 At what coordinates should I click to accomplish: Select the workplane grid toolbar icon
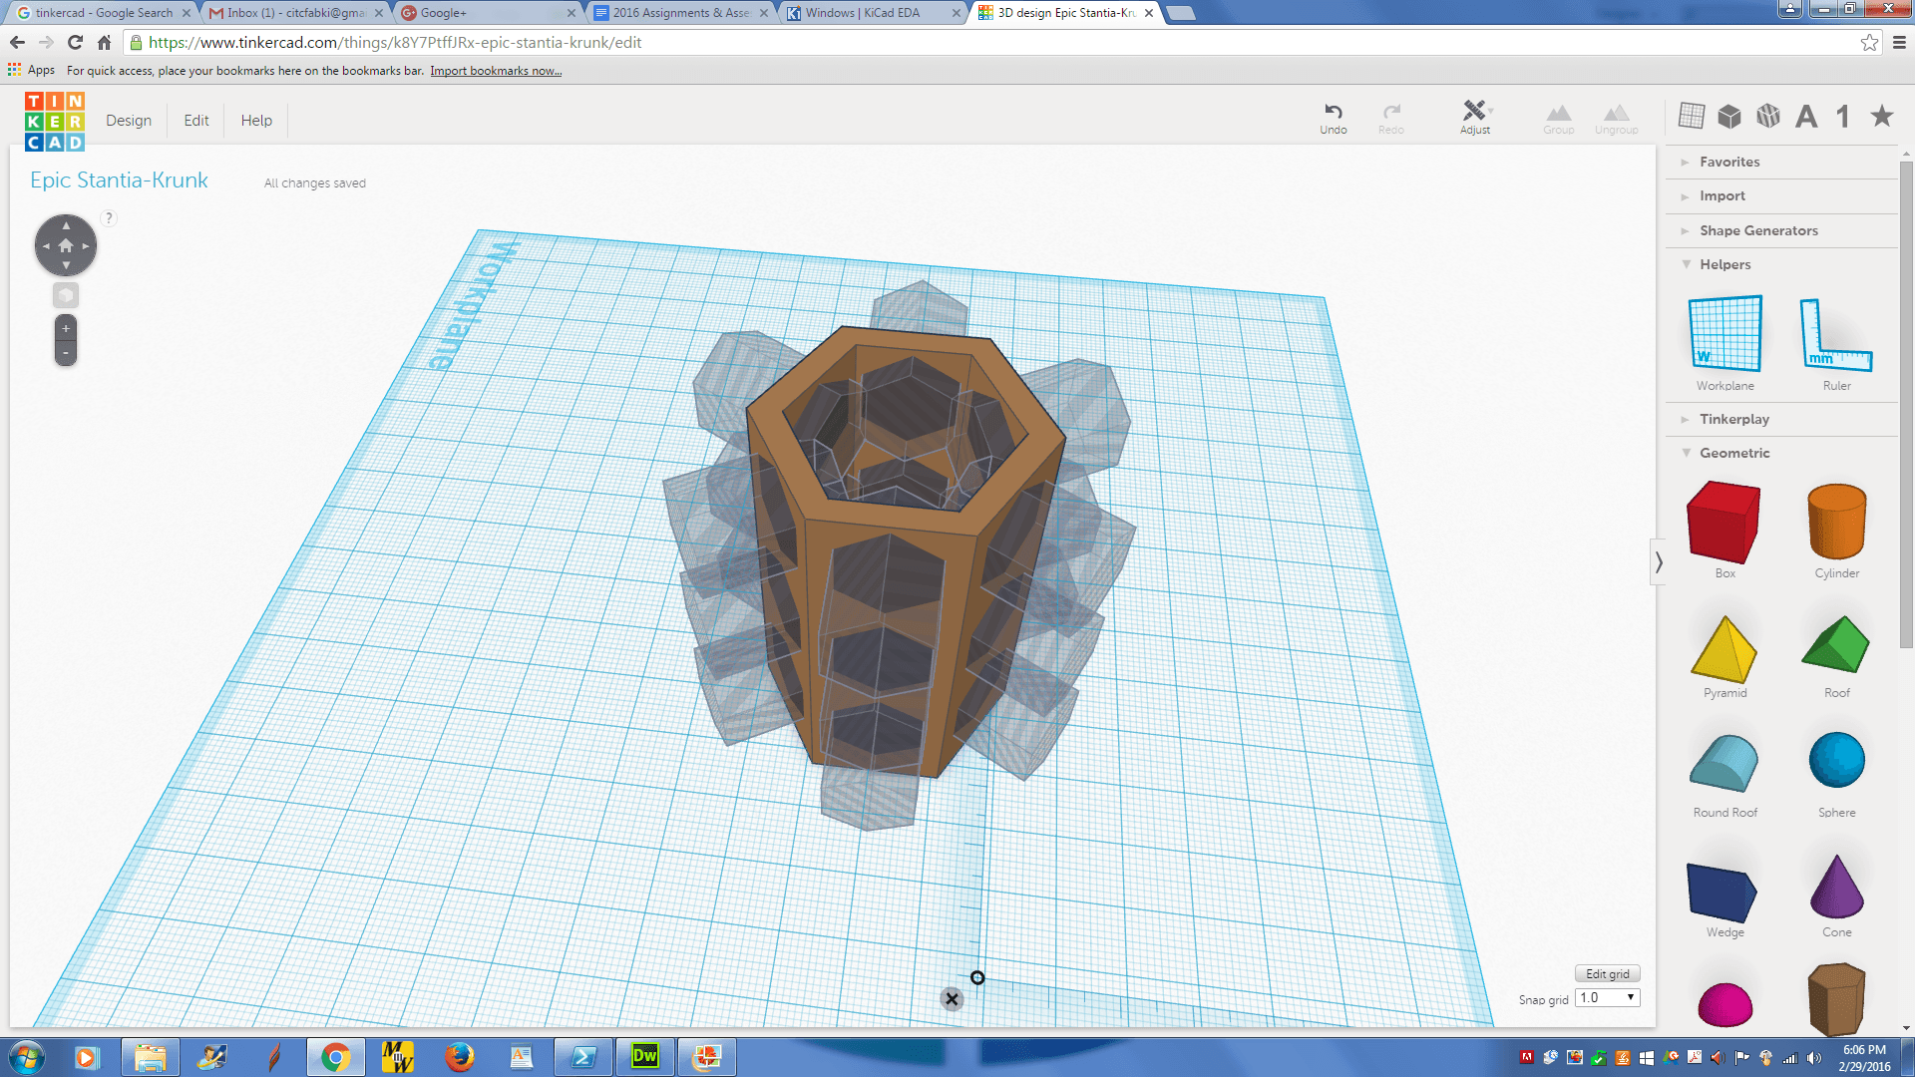point(1692,116)
